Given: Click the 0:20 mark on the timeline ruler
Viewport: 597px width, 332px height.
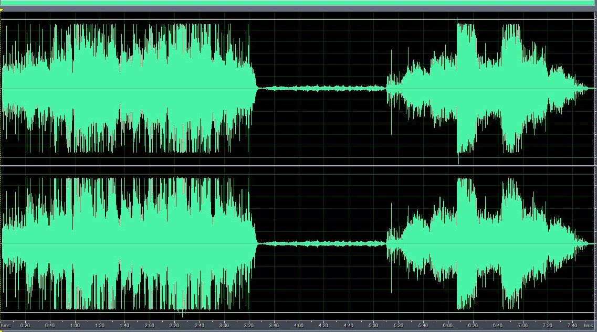Looking at the screenshot, I should (25, 325).
